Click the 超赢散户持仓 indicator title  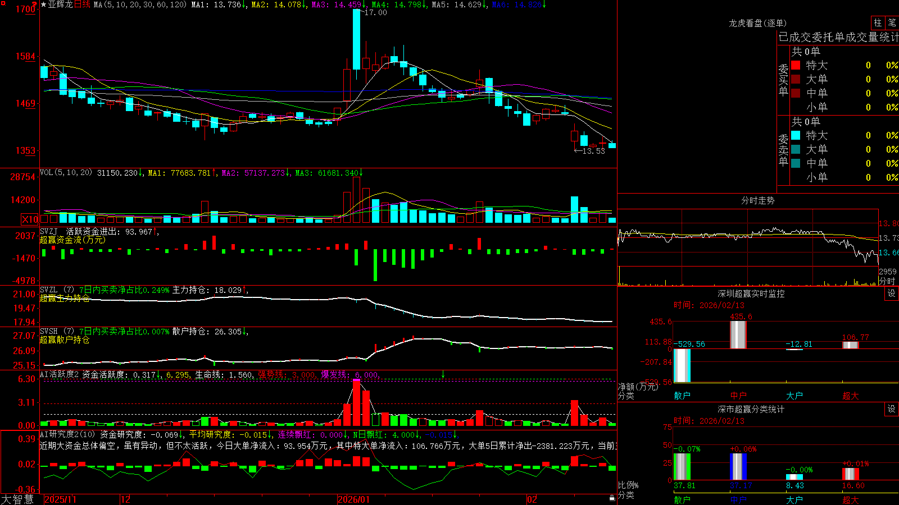click(x=65, y=339)
